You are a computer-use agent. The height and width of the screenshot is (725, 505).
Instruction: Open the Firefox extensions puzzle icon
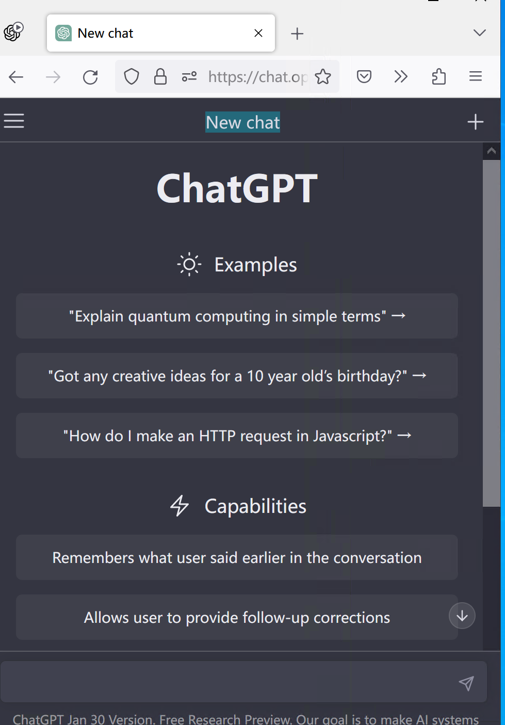tap(438, 77)
